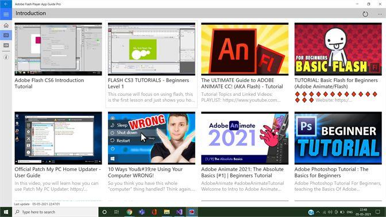Screen dimensions: 386x217
Task: Click description 'This course will focus on using flash'
Action: point(151,97)
